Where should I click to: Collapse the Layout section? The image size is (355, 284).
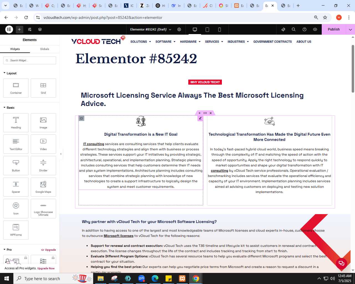10,73
